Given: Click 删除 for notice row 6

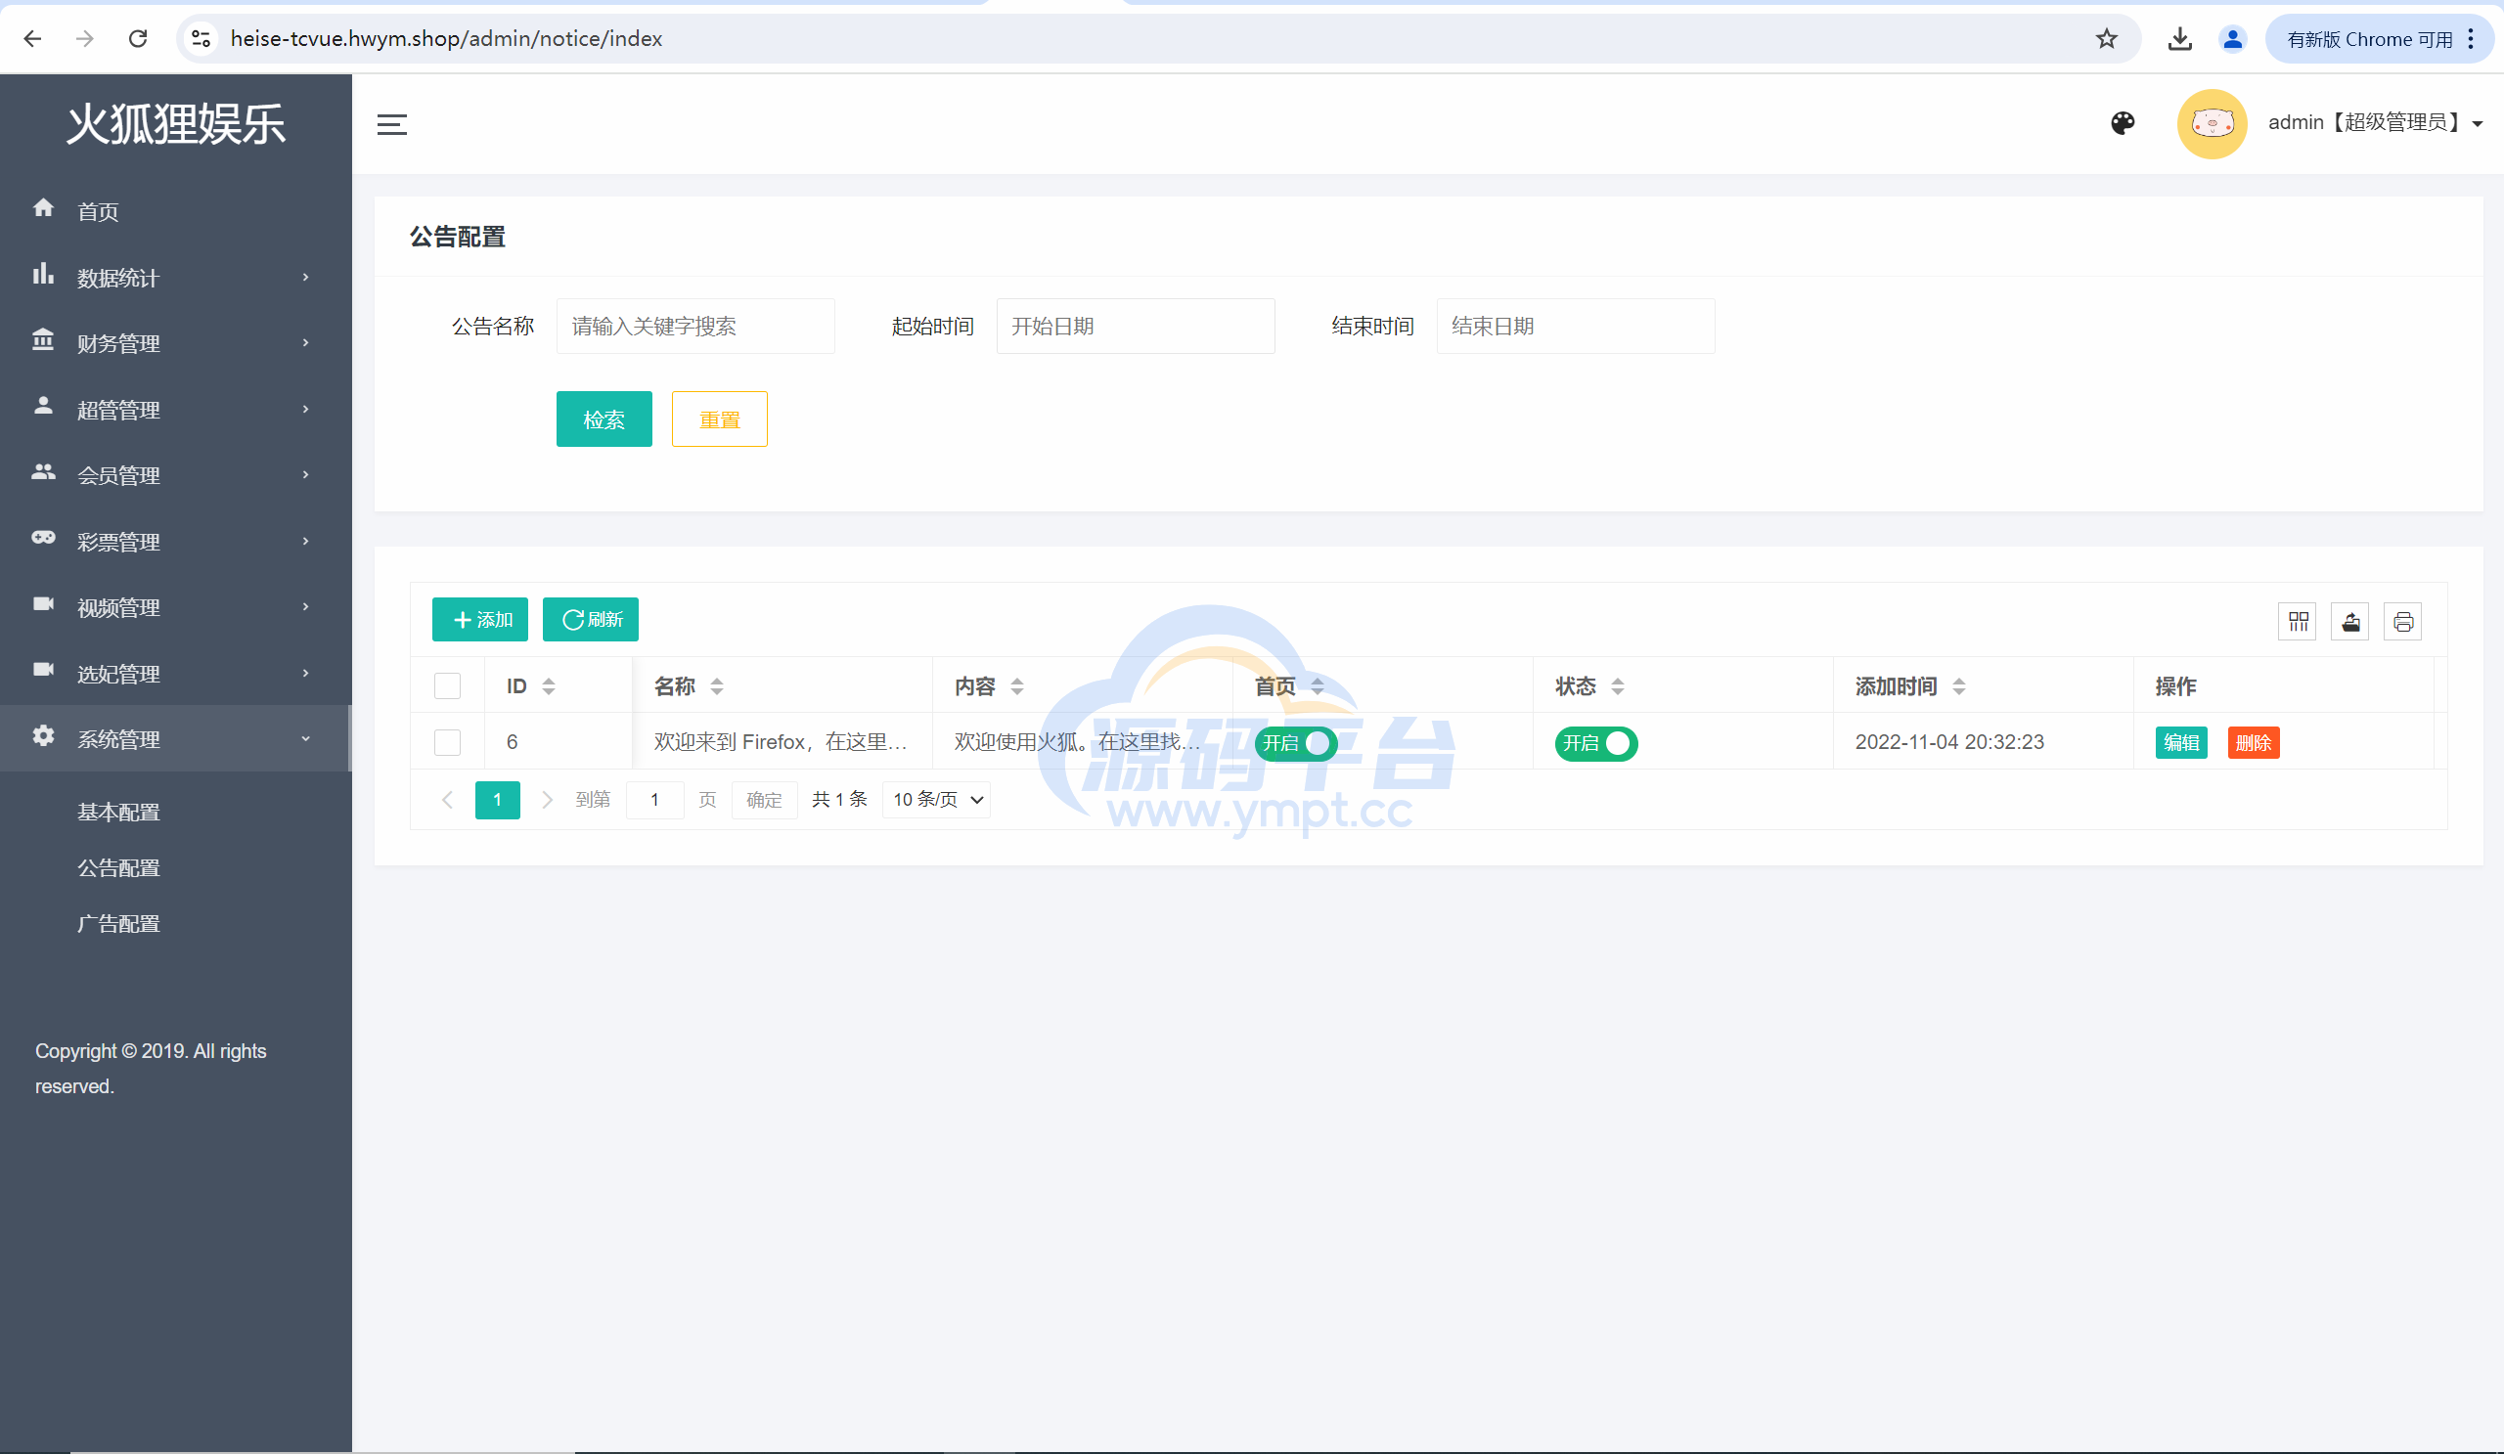Looking at the screenshot, I should coord(2253,743).
